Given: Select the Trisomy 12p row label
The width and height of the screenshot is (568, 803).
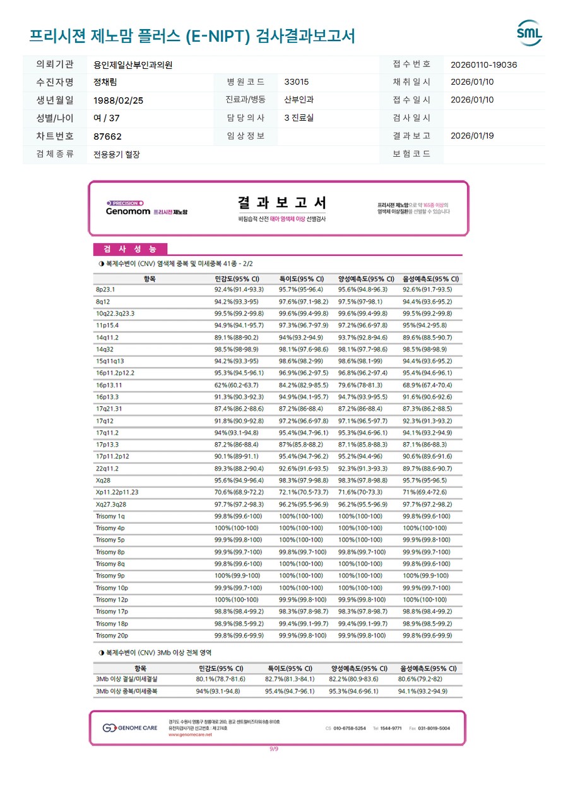Looking at the screenshot, I should 112,599.
